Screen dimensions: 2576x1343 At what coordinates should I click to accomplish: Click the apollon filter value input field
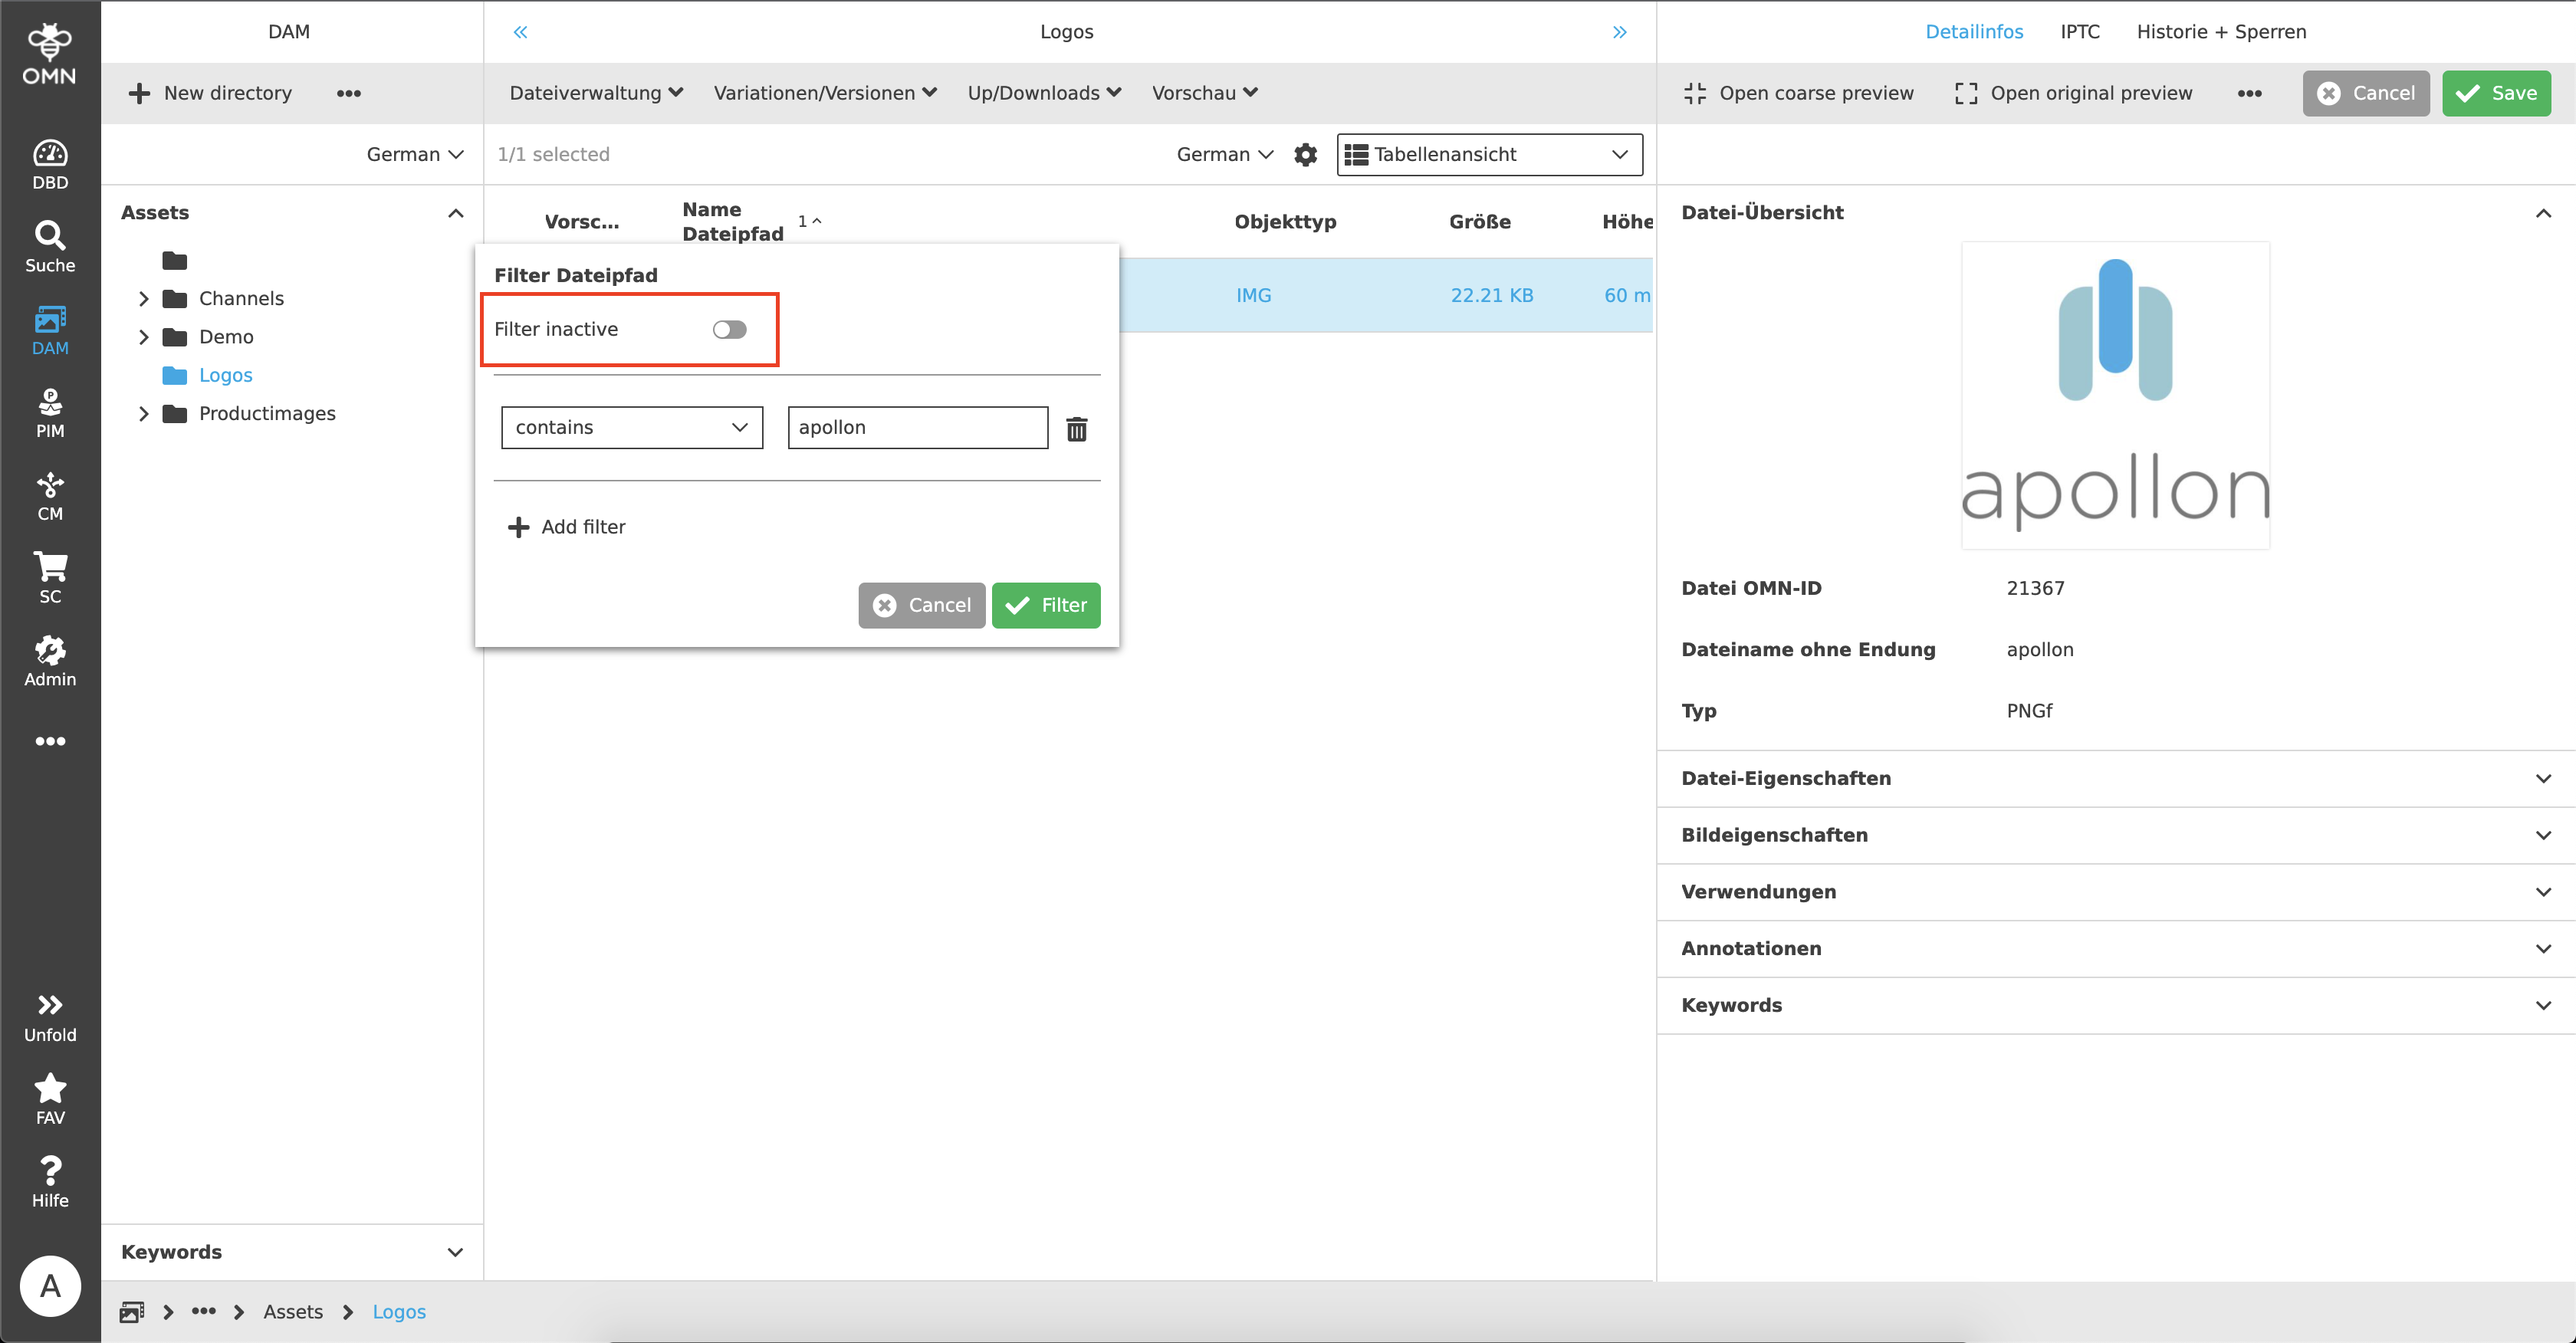tap(916, 427)
